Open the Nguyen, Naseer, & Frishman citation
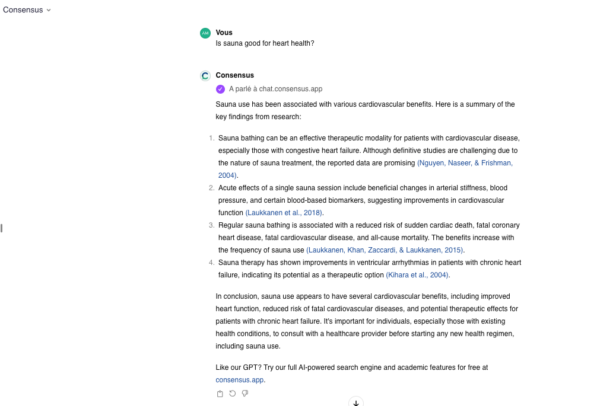This screenshot has height=406, width=616. point(465,163)
